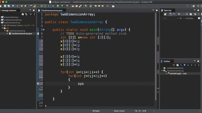The image size is (202, 113).
Task: Click the Save icon in main toolbar
Action: [5, 6]
